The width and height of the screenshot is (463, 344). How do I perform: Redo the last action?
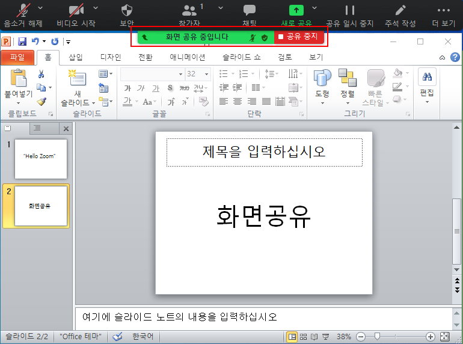tap(55, 41)
